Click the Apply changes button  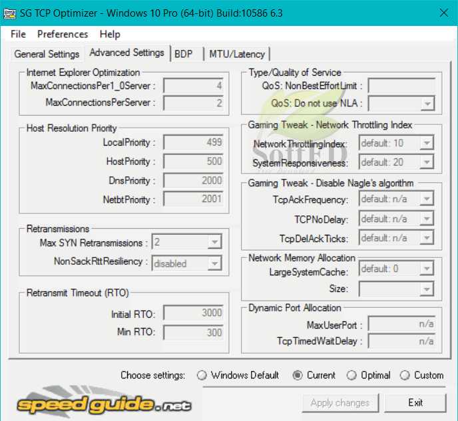click(x=340, y=403)
